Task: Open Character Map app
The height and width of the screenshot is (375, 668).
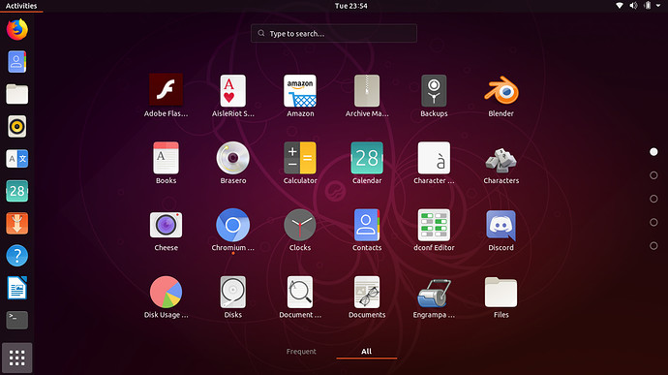Action: pyautogui.click(x=434, y=157)
